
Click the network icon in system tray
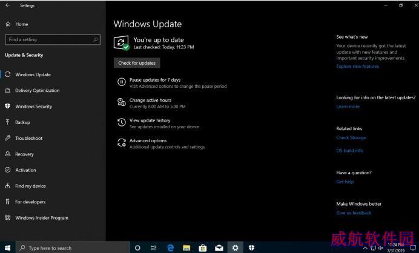(x=373, y=248)
